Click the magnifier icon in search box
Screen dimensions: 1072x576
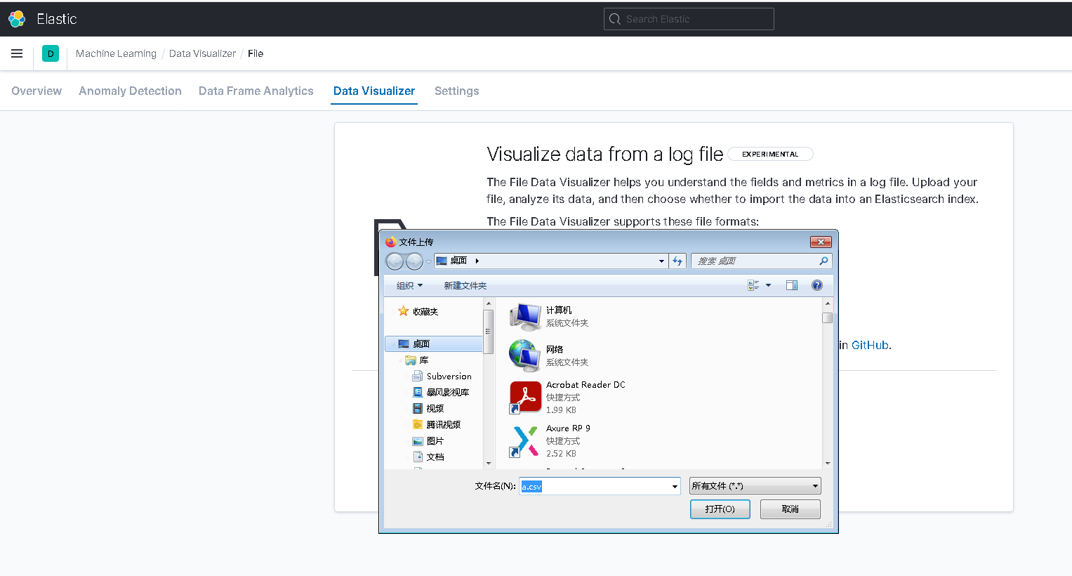824,261
